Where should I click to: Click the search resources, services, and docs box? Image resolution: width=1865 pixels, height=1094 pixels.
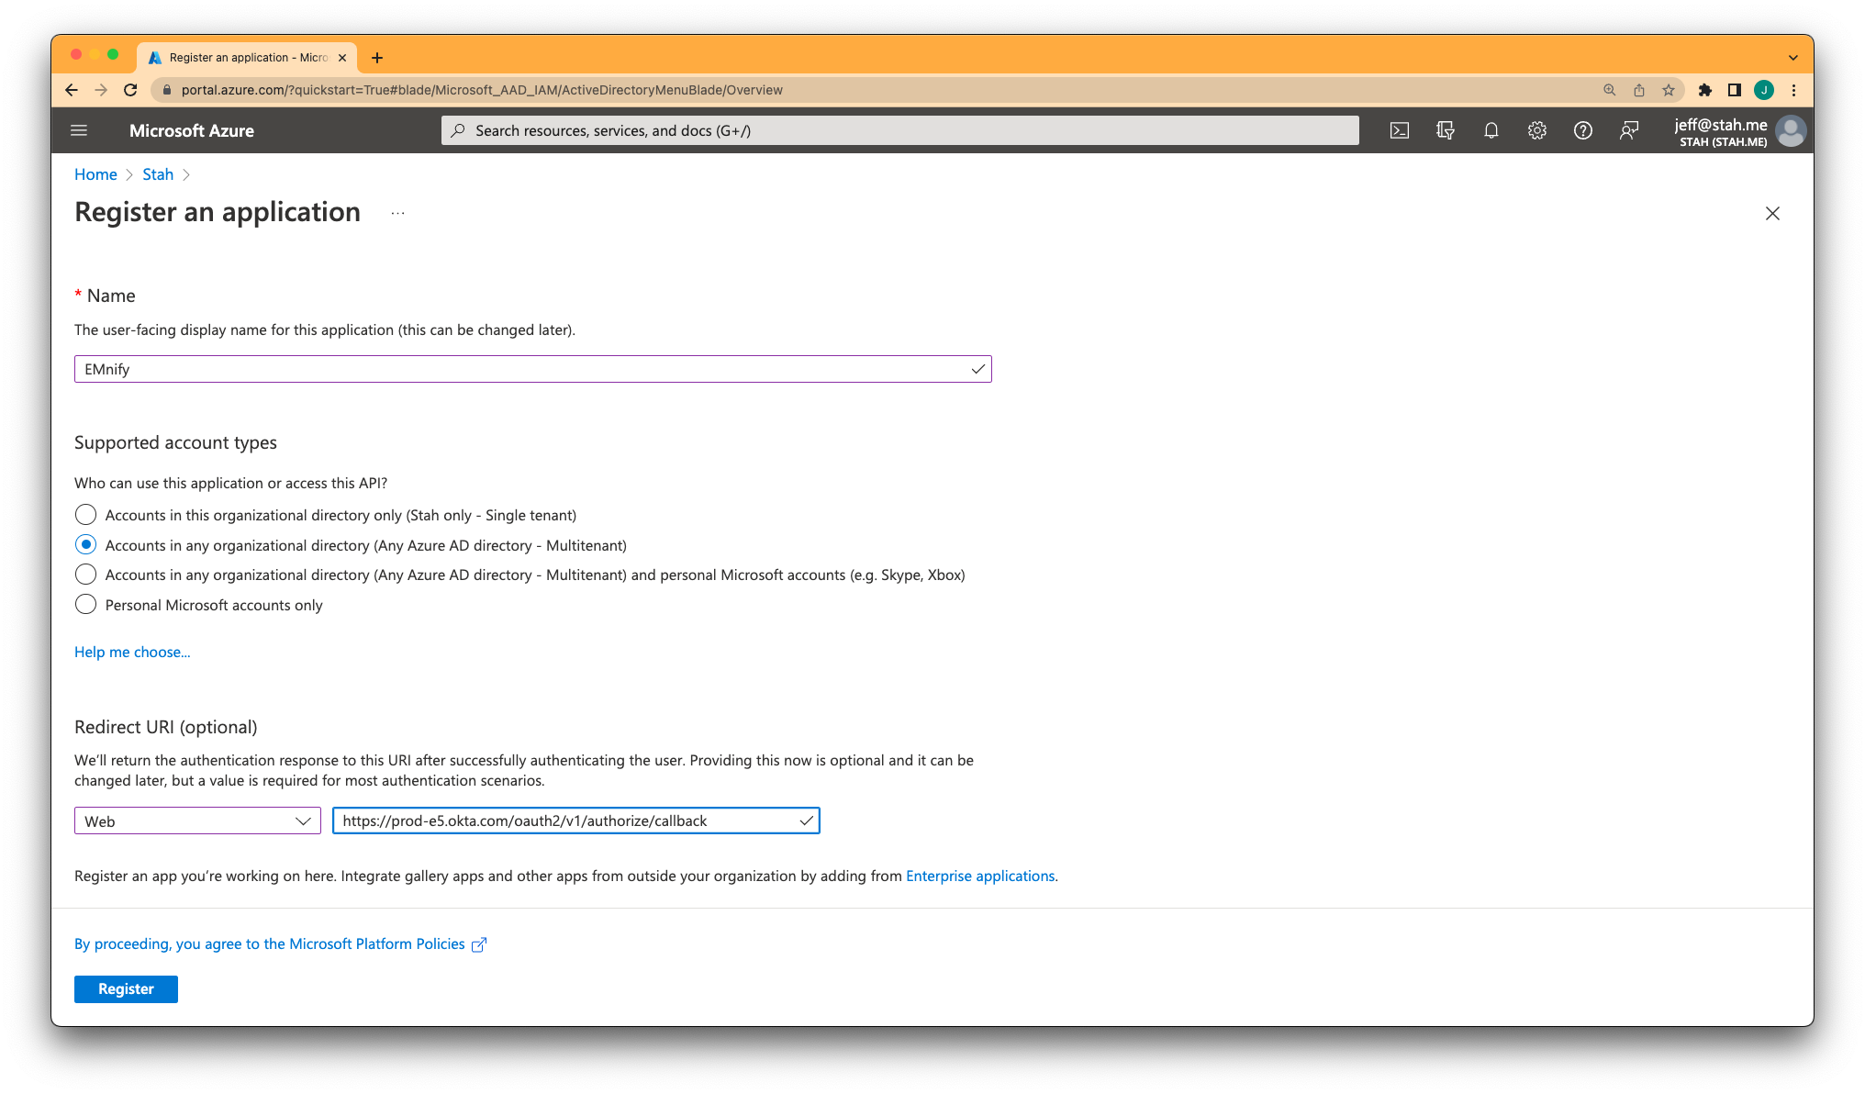(899, 130)
